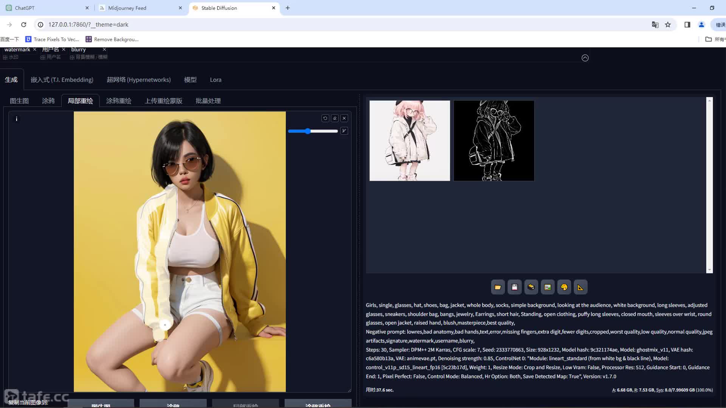
Task: Undo last mask stroke on canvas
Action: coord(325,118)
